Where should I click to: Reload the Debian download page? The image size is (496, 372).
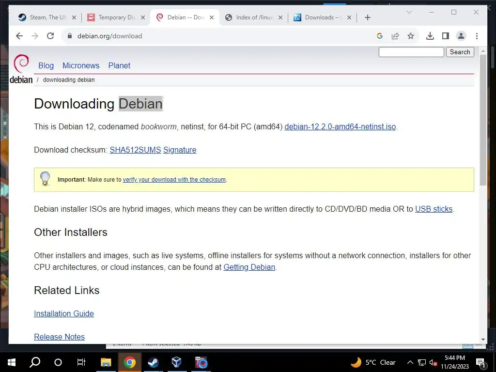point(50,36)
